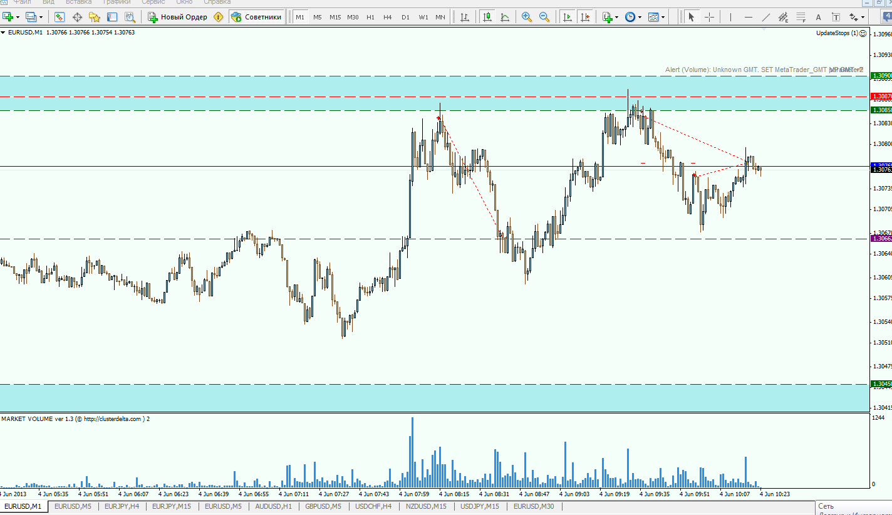This screenshot has width=892, height=515.
Task: Click the yellow diamond MetaEditor icon
Action: coord(218,17)
